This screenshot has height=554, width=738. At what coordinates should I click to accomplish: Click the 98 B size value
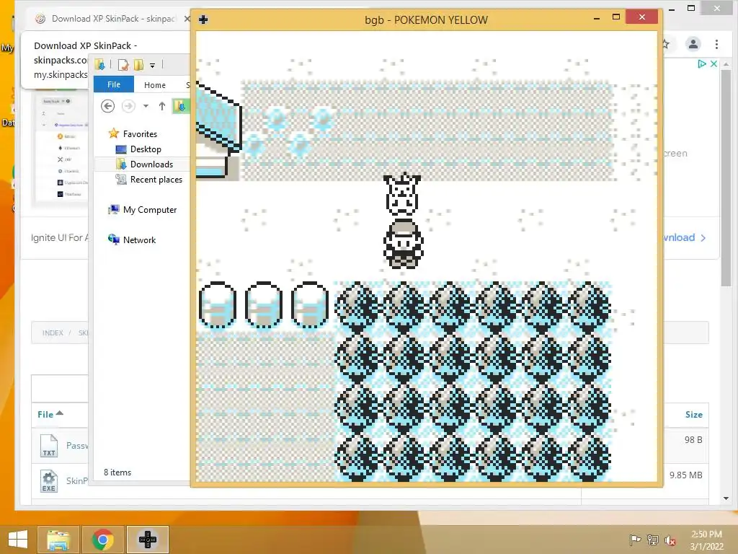point(693,439)
